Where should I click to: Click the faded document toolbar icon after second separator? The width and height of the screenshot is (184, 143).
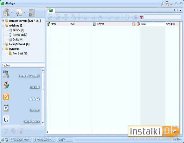pyautogui.click(x=126, y=17)
